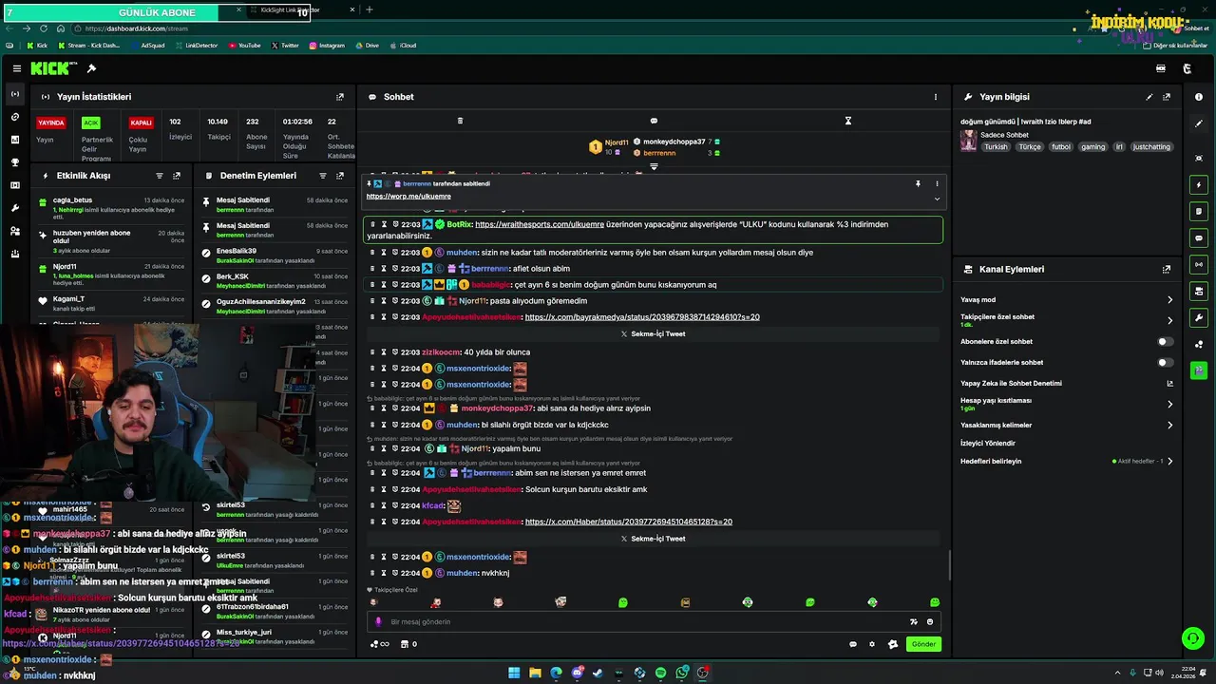Open the Instagram bookmark

tap(326, 45)
